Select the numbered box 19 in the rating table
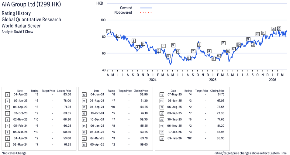 (x=162, y=95)
